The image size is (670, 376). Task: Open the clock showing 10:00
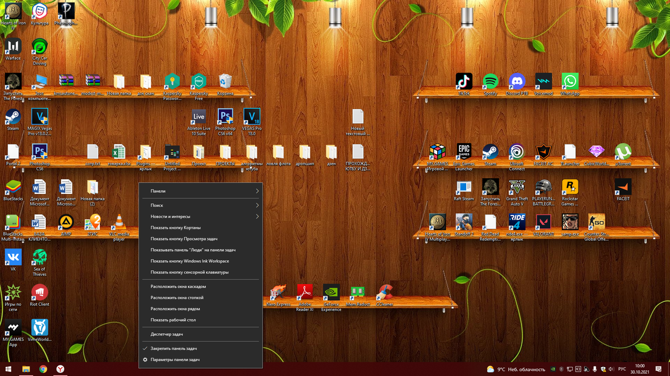point(640,369)
